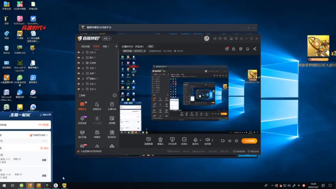This screenshot has height=189, width=336.
Task: Open the 歌词助手 lyrics assistant tool
Action: point(112,134)
